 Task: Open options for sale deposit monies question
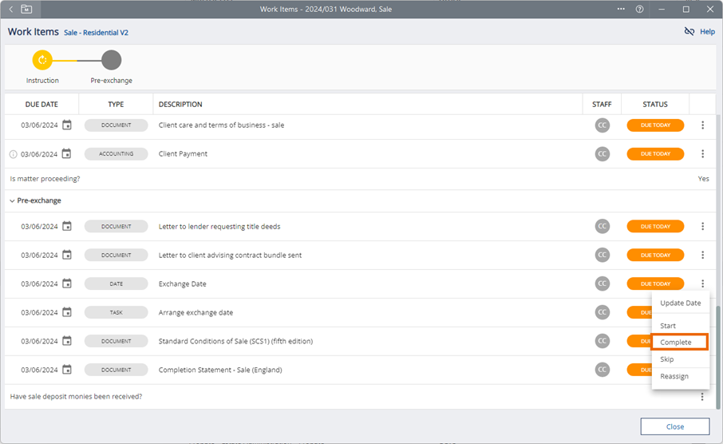pyautogui.click(x=702, y=397)
